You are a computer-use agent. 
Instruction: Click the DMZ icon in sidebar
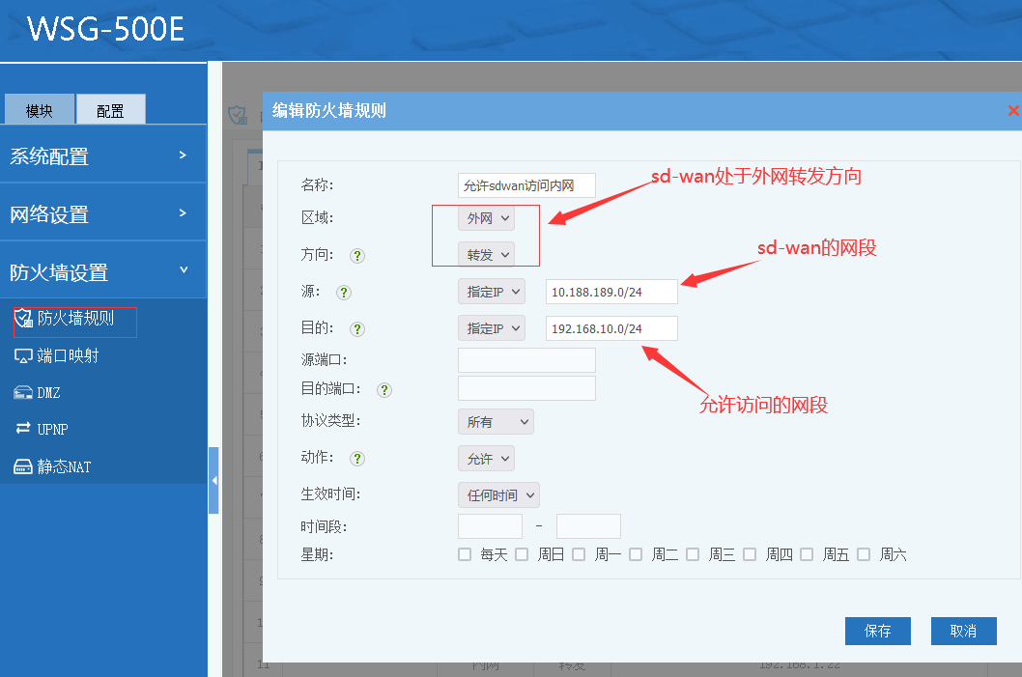(23, 392)
